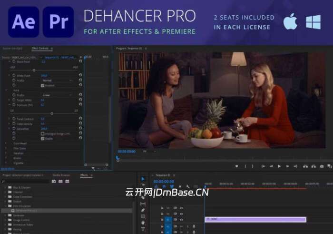This screenshot has width=333, height=234.
Task: Toggle V2 track output eye
Action: 182,214
